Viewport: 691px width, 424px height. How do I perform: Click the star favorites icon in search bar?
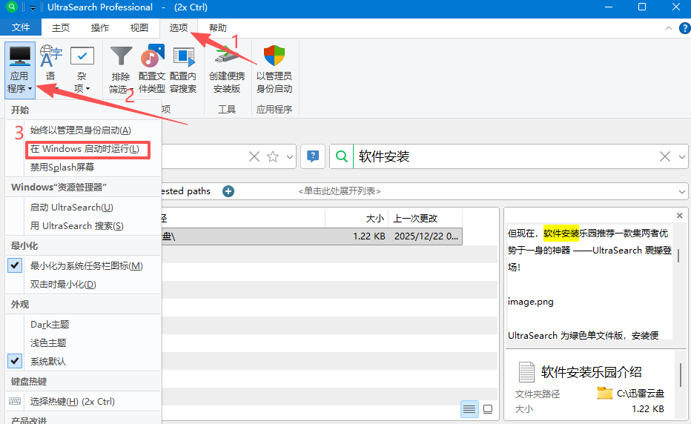coord(272,156)
